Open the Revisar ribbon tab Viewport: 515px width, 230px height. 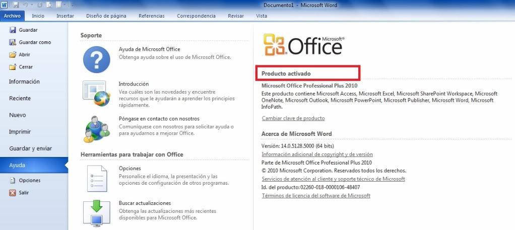click(235, 16)
